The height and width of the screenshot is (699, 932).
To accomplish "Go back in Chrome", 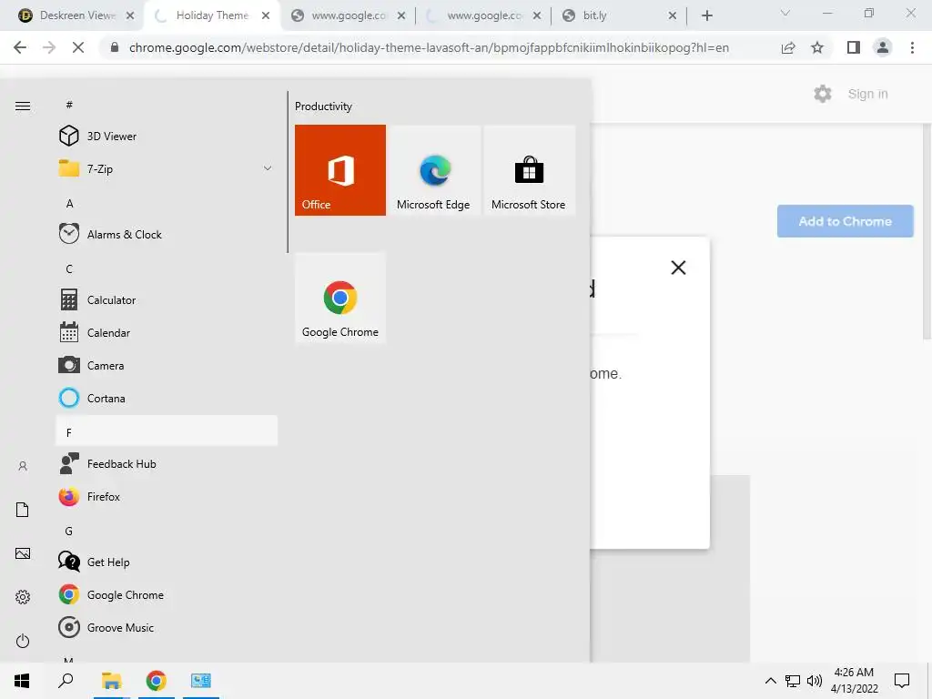I will tap(20, 47).
